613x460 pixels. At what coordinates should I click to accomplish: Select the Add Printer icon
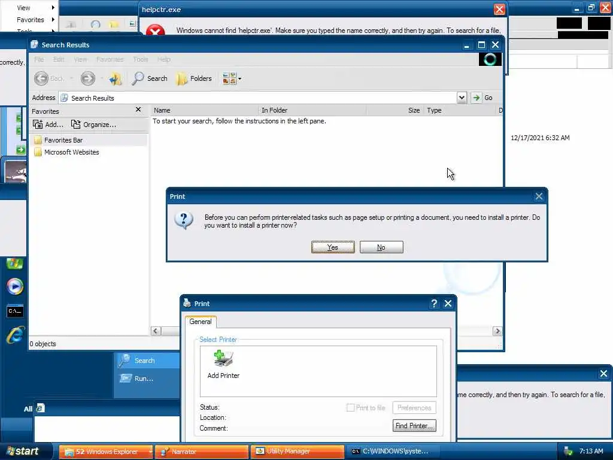tap(223, 365)
